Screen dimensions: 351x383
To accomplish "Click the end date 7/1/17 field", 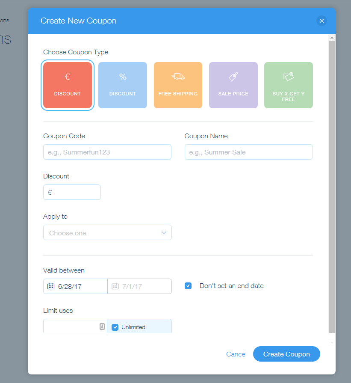I will 140,286.
